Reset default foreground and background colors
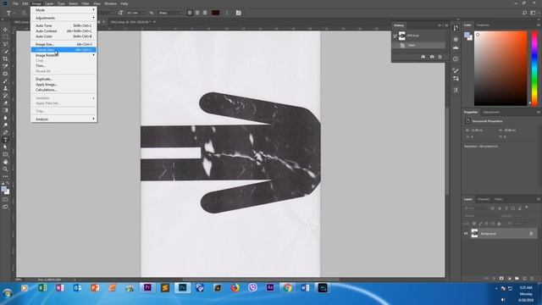 (x=3, y=183)
